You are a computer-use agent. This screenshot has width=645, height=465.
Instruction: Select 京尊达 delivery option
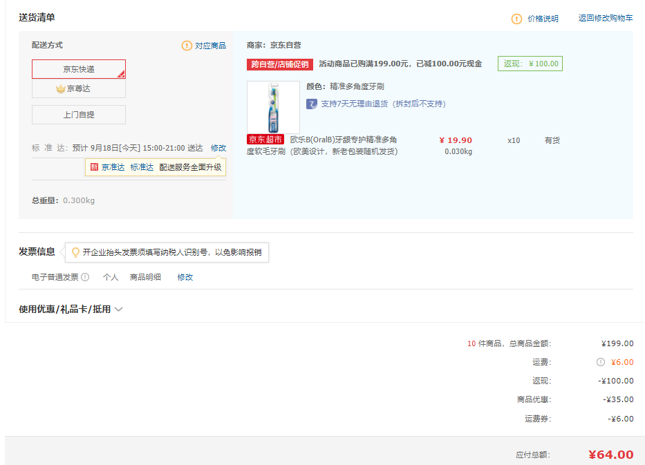coord(79,88)
